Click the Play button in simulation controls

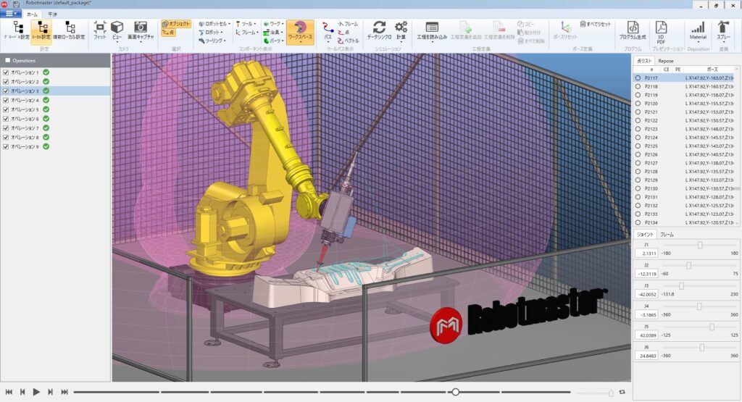[36, 392]
